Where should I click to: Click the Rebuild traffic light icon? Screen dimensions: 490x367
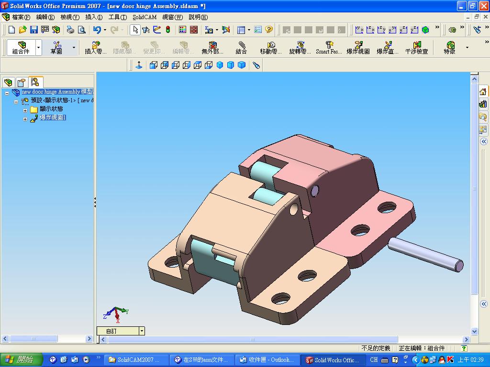(x=168, y=30)
